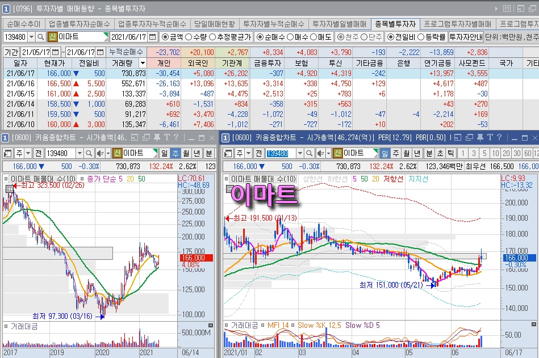Switch to 당일매매현황 tab
Screen dimensions: 539x358
pyautogui.click(x=215, y=24)
